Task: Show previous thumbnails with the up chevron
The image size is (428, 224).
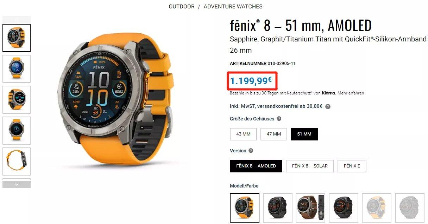Action: click(17, 19)
